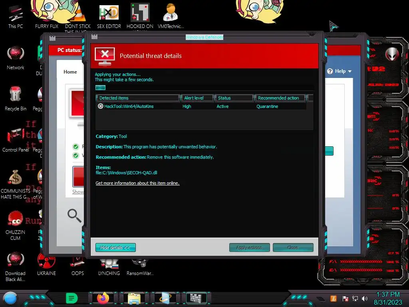
Task: Switch to the Home tab in Defender
Action: pyautogui.click(x=70, y=72)
